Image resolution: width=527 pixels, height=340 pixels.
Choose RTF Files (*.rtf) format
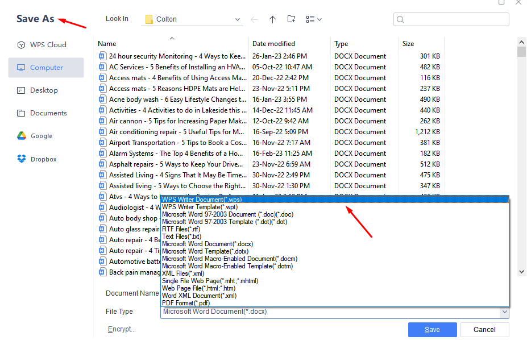coord(335,229)
